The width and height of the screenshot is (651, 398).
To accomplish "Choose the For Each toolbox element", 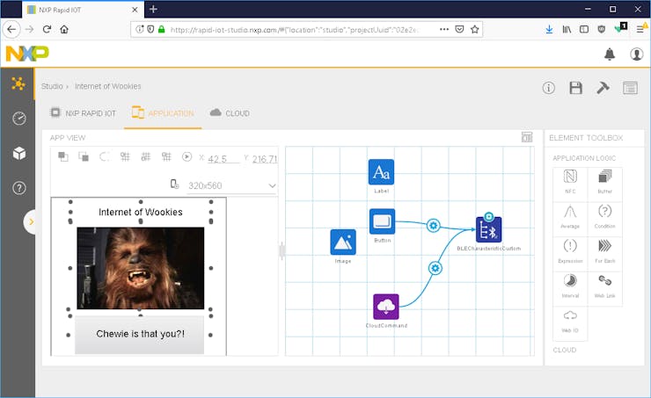I will [x=604, y=249].
